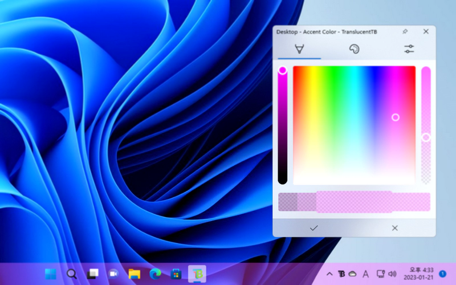Click the alpha transparency slider handle
This screenshot has width=456, height=285.
point(426,137)
